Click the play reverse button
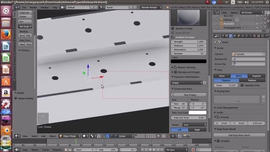The image size is (270, 152). click(150, 149)
